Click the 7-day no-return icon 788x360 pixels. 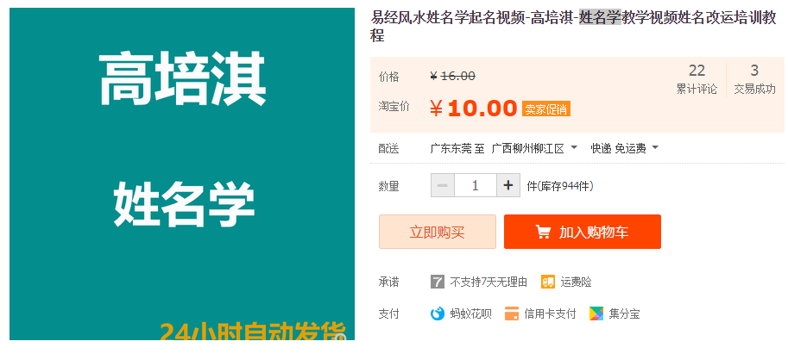[438, 282]
